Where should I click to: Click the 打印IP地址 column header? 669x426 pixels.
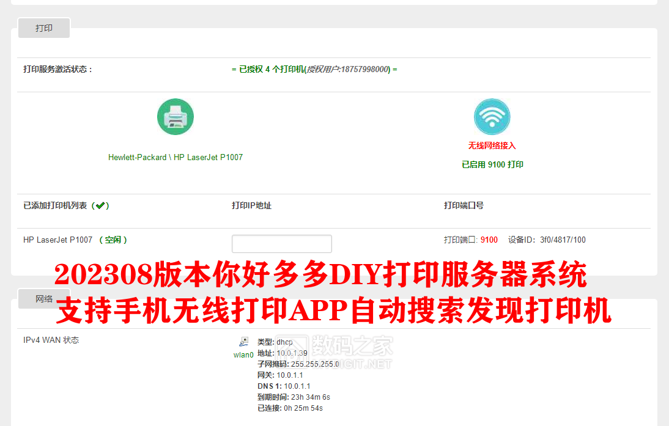[x=252, y=205]
